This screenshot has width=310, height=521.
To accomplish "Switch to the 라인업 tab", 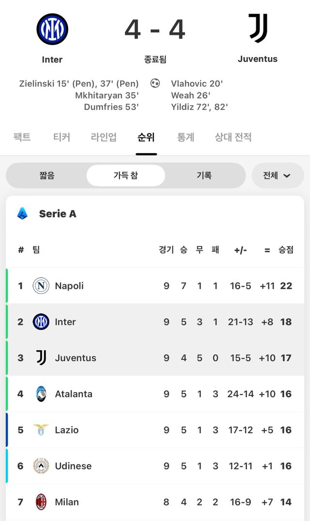I will pos(104,137).
